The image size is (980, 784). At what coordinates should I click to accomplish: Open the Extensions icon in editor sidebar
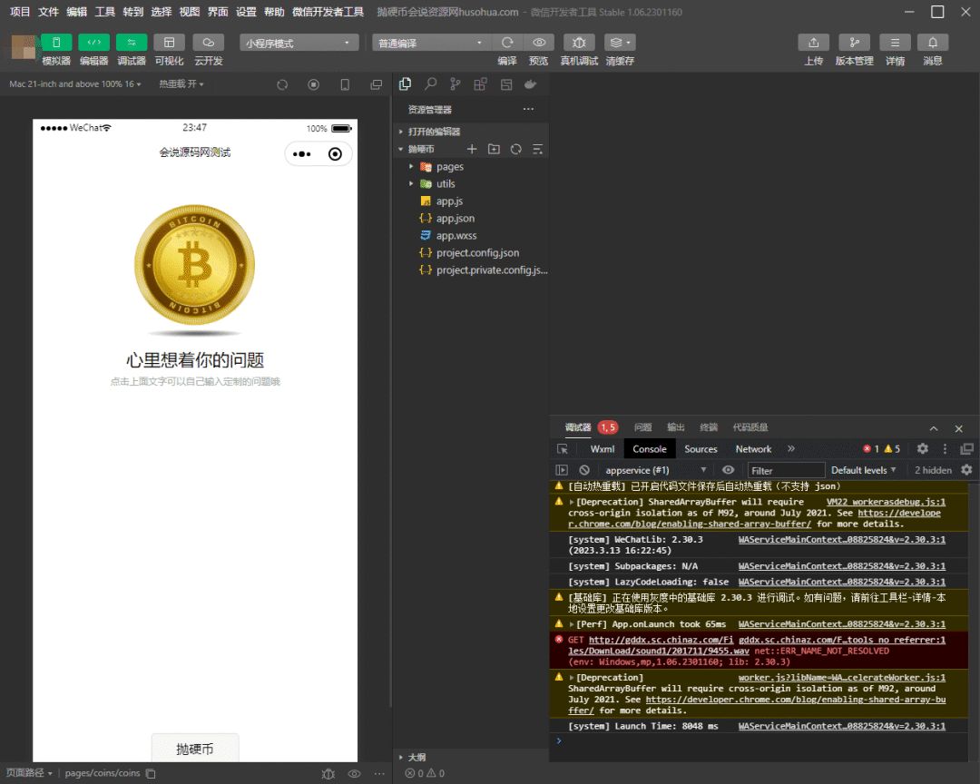[x=480, y=83]
